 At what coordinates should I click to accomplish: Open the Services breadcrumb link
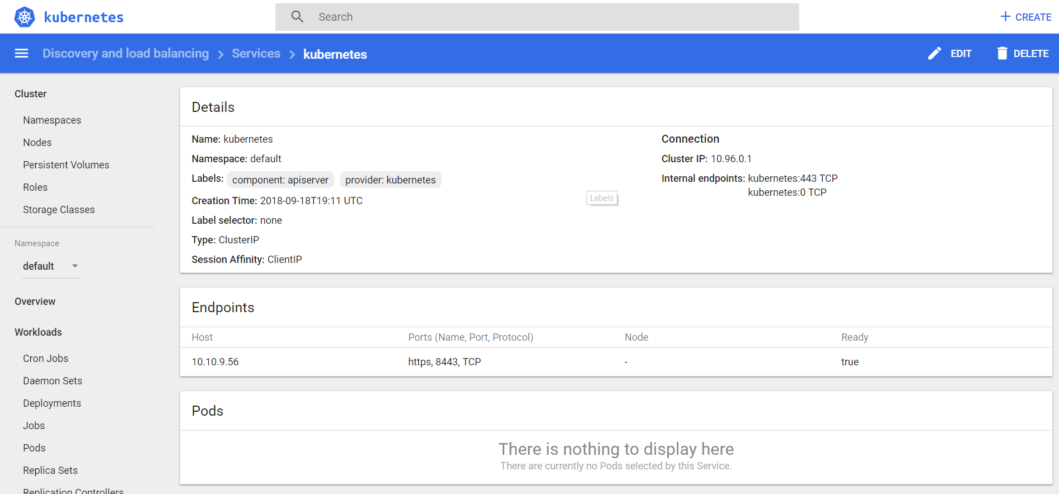click(x=256, y=53)
